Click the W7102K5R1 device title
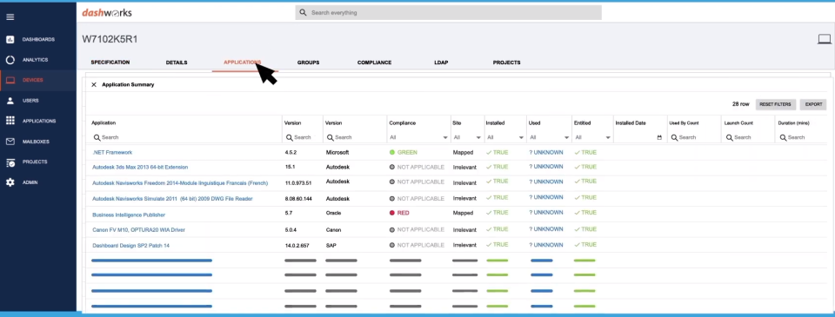Screen dimensions: 835x317 click(x=110, y=39)
